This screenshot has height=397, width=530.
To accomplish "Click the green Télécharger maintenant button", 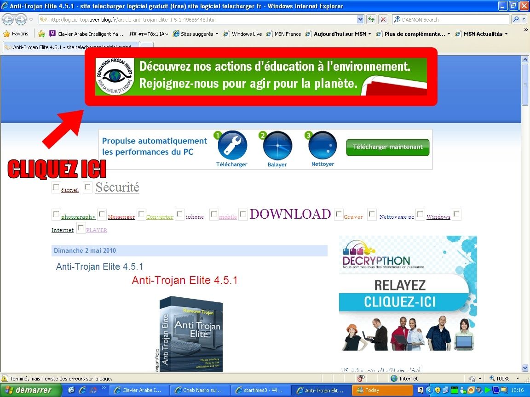I will [388, 147].
